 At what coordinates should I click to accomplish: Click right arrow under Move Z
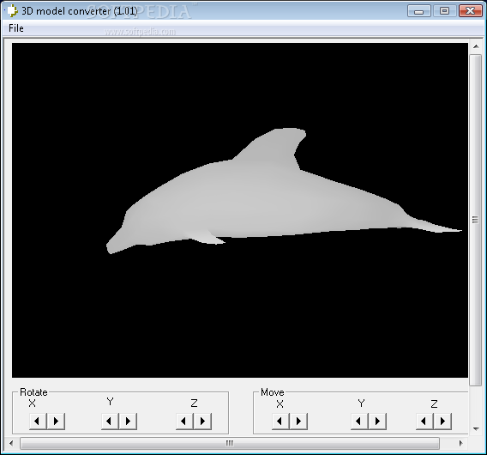tap(442, 422)
